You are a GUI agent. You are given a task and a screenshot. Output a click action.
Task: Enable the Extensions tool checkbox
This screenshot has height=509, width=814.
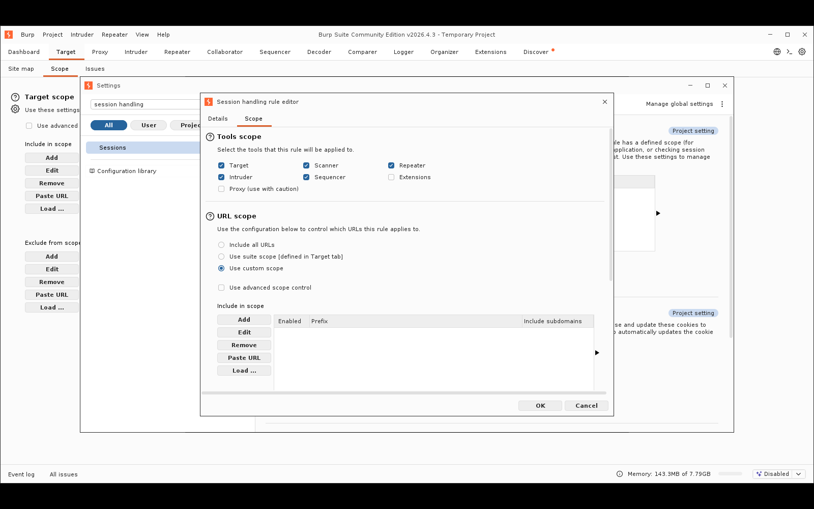[x=391, y=177]
